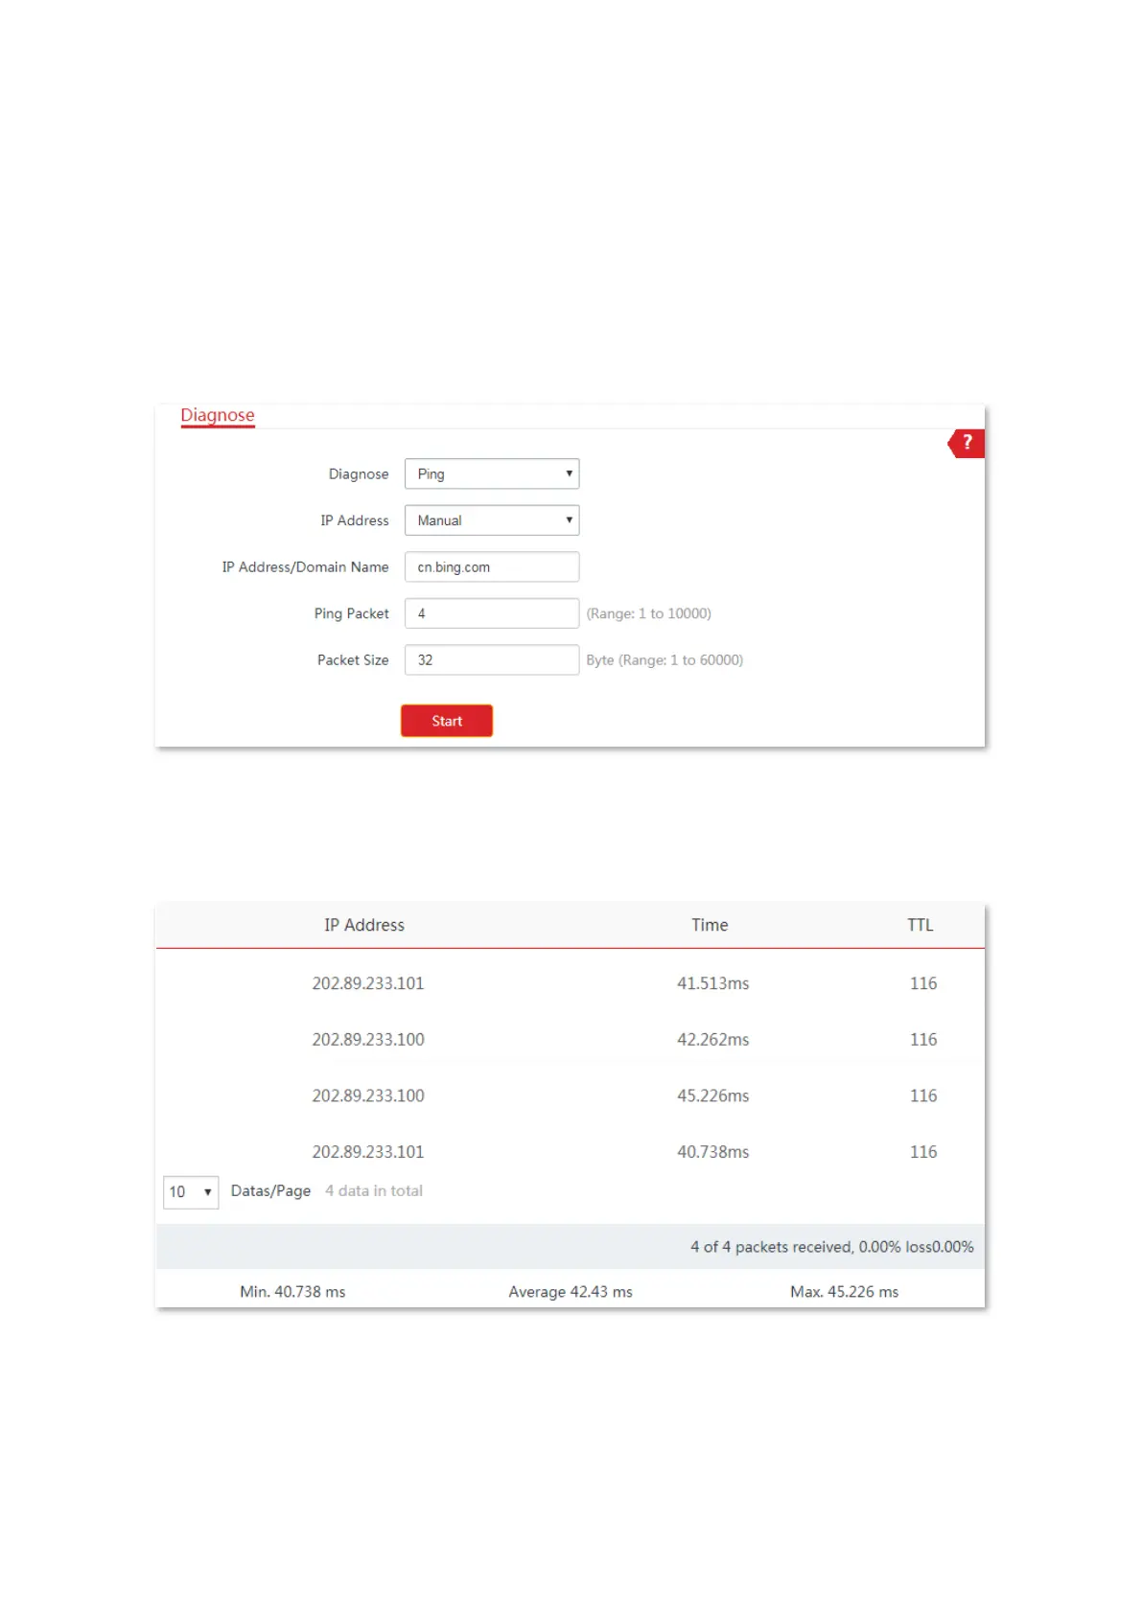Click the Packet Size label

click(x=353, y=660)
